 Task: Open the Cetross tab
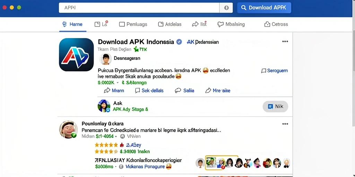point(276,24)
